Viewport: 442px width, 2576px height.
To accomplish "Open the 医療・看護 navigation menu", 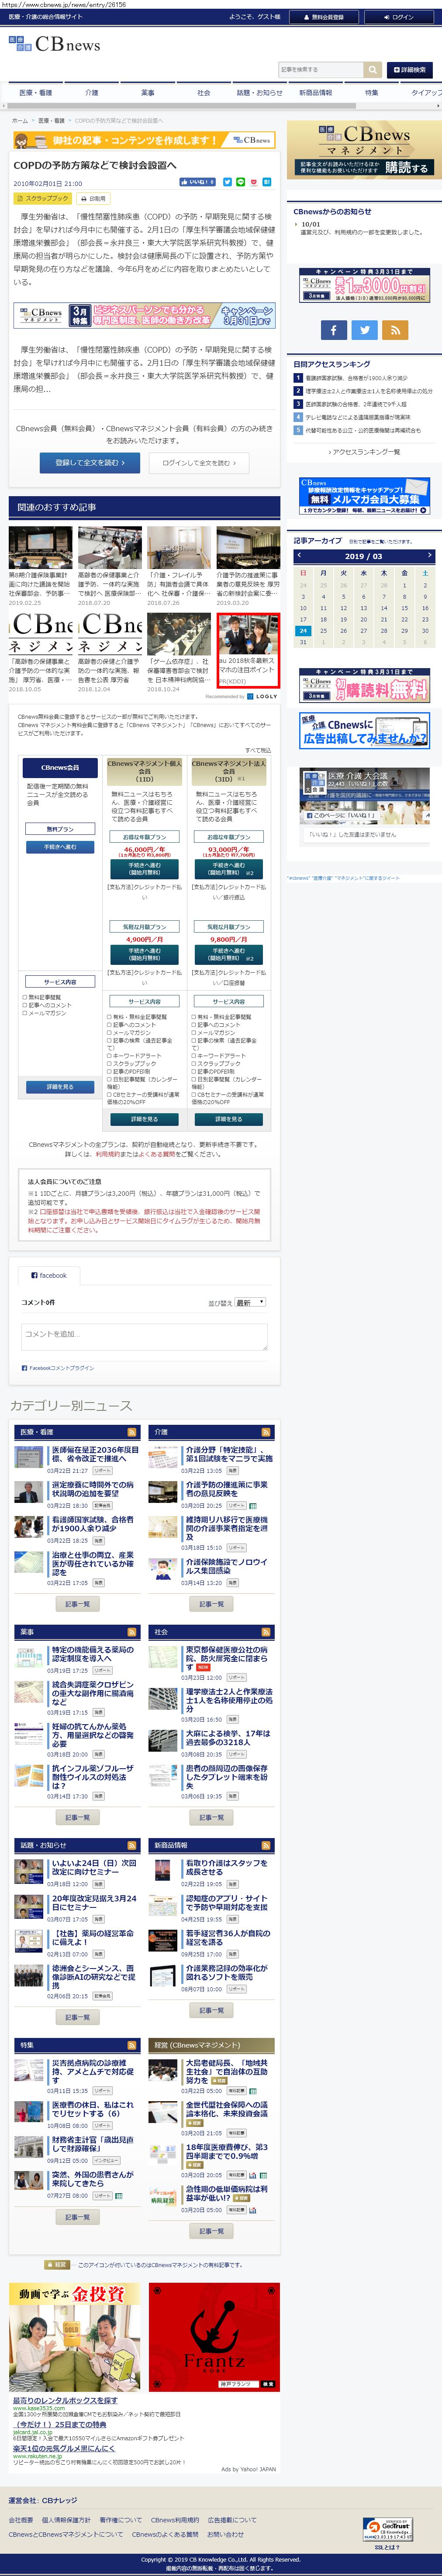I will [36, 93].
